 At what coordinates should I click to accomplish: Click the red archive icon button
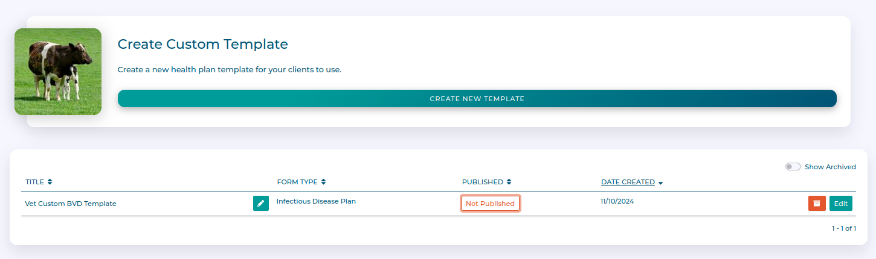point(817,204)
